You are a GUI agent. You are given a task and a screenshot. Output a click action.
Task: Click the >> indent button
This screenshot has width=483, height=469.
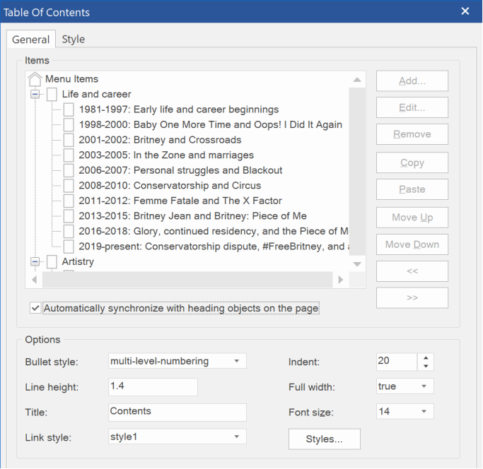tap(412, 298)
